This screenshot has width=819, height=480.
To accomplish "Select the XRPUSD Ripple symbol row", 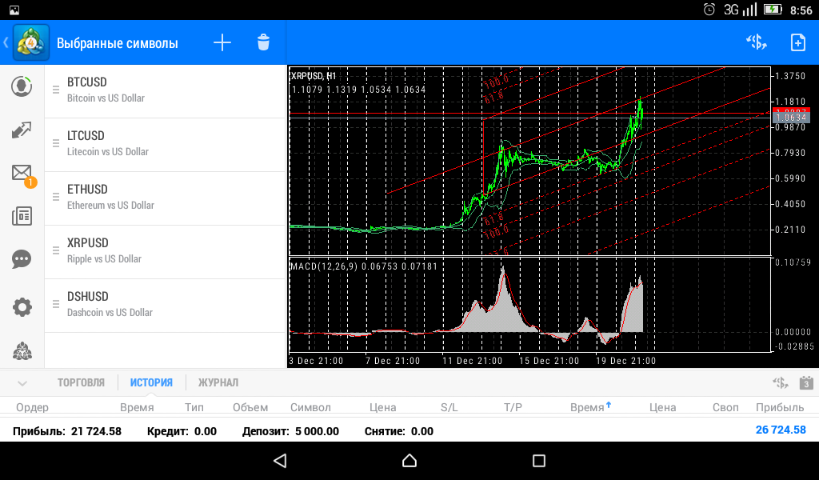I will tap(165, 252).
